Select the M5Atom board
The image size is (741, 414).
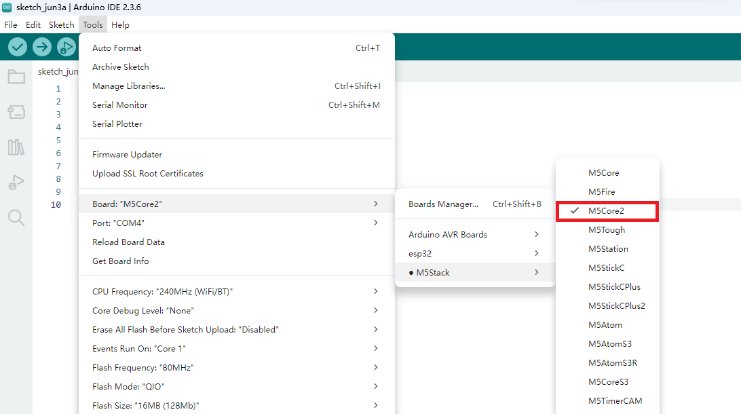607,324
